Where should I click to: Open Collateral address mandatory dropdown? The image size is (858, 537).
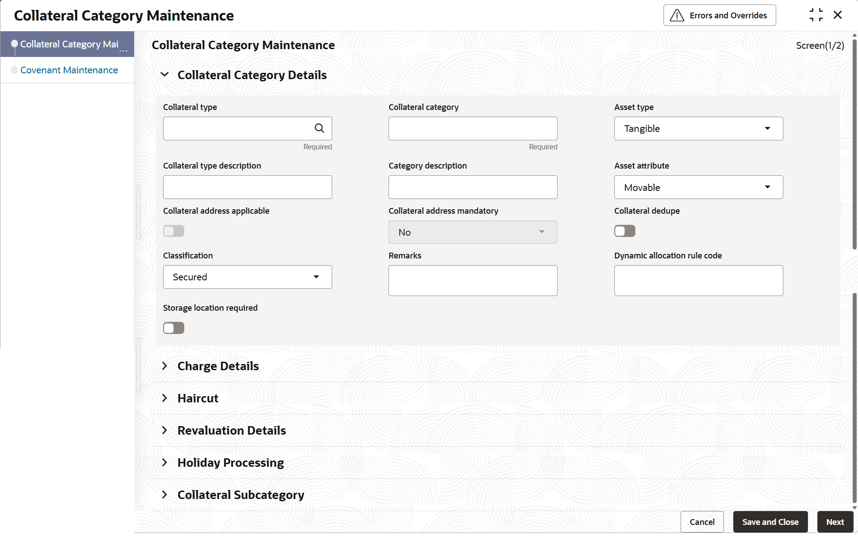(473, 232)
